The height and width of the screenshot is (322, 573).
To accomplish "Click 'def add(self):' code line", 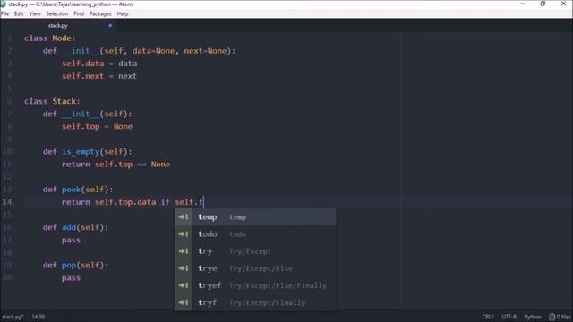I will (x=75, y=227).
